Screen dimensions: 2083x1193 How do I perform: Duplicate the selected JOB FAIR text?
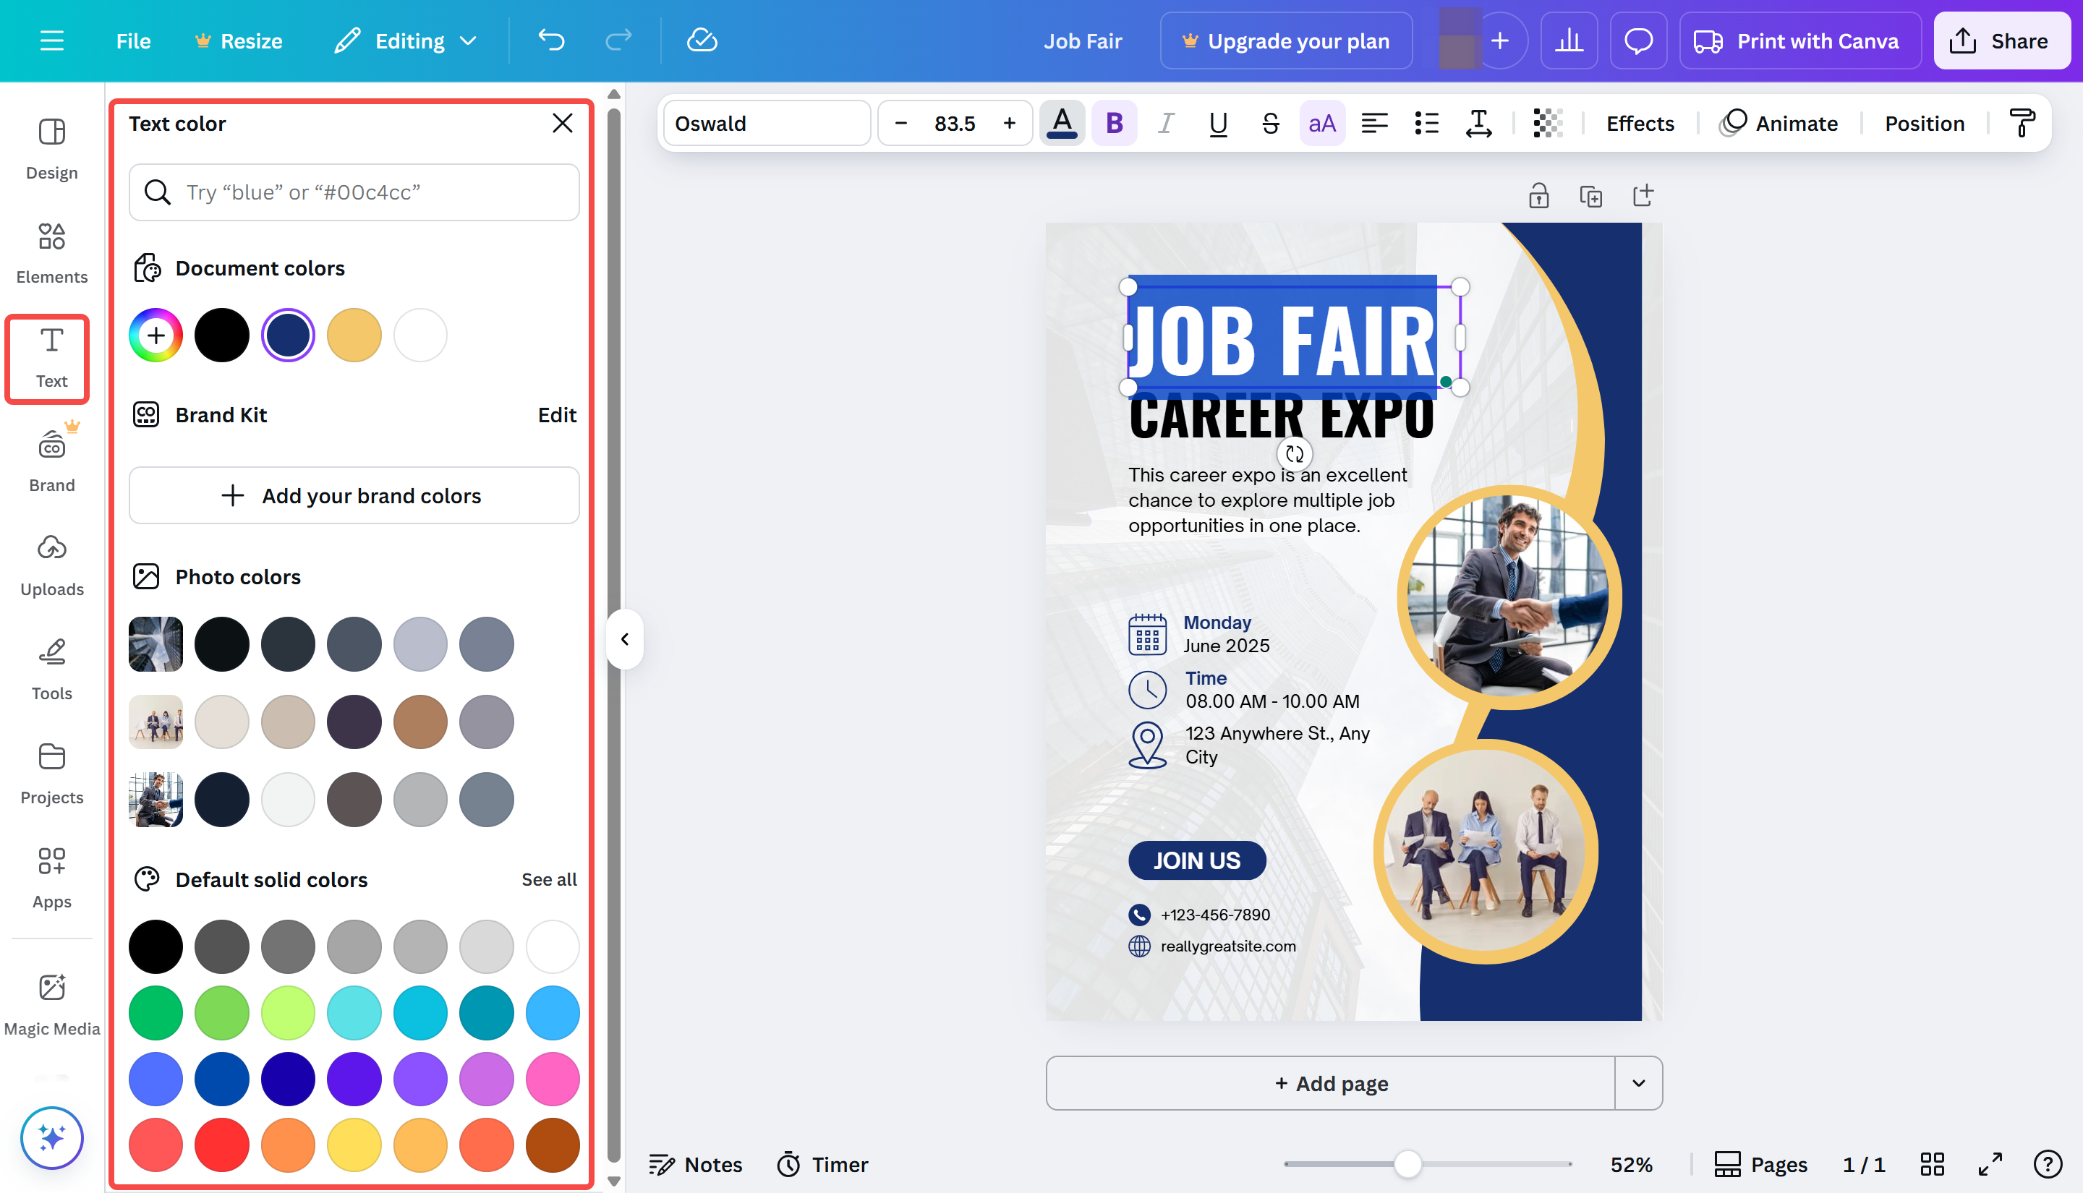pyautogui.click(x=1590, y=195)
